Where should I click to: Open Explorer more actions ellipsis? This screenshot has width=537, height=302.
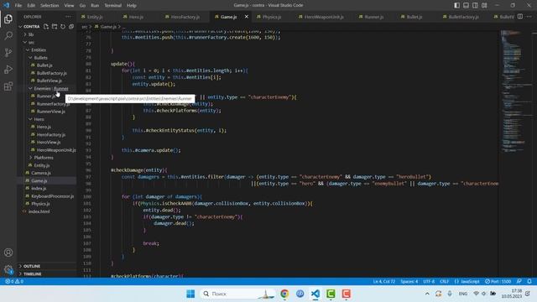(x=68, y=17)
